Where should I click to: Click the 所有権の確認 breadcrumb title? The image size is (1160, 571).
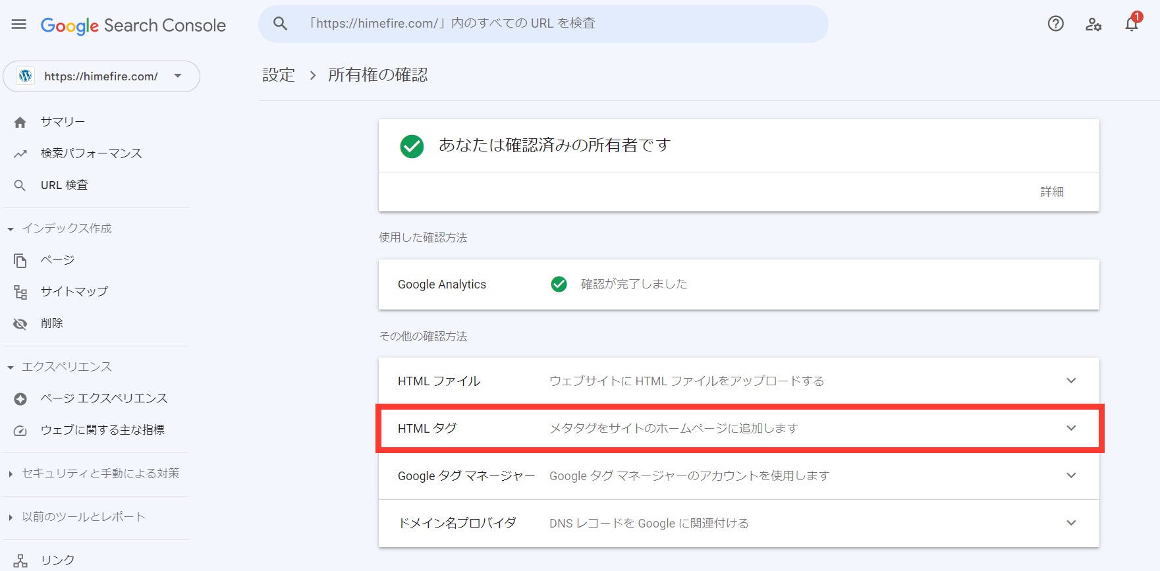[x=378, y=75]
